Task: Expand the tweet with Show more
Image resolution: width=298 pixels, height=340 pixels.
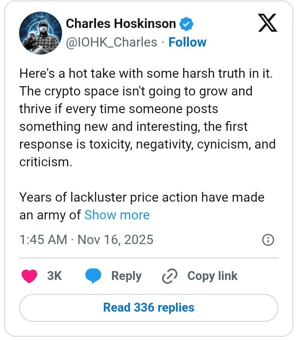Action: tap(117, 215)
